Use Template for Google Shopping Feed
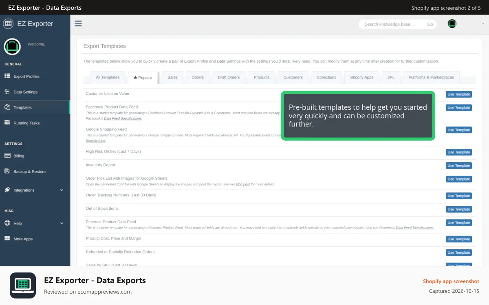This screenshot has height=305, width=489. [459, 130]
